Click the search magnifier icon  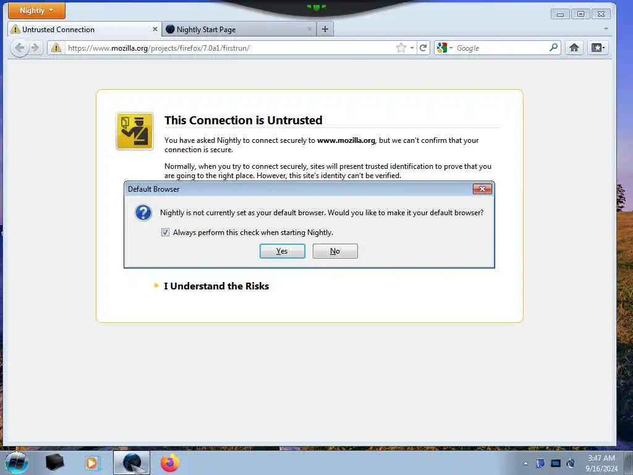(554, 48)
